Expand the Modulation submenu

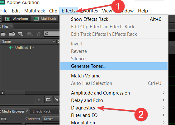[114, 123]
